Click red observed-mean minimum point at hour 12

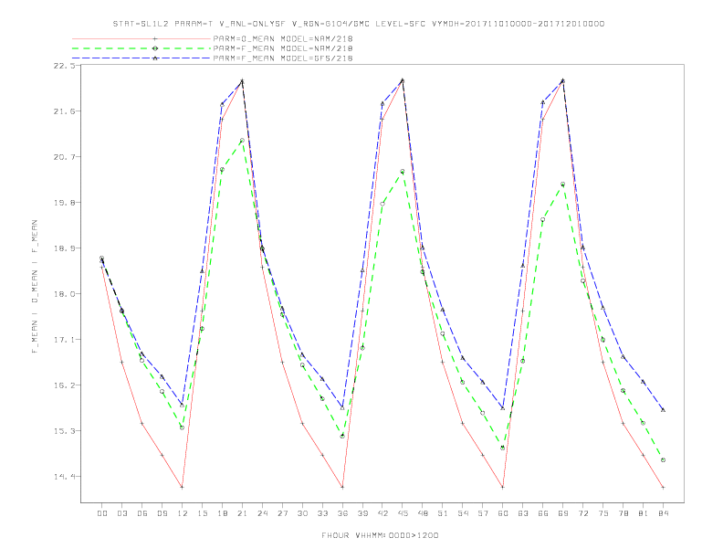(183, 487)
